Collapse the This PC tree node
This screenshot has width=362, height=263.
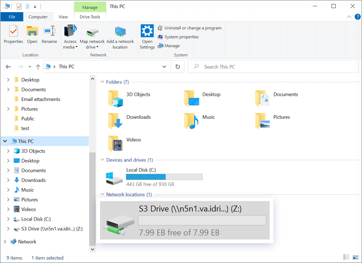coord(5,141)
